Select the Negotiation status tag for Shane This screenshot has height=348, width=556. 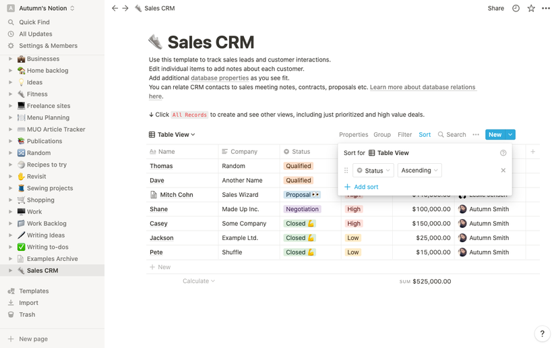(302, 209)
